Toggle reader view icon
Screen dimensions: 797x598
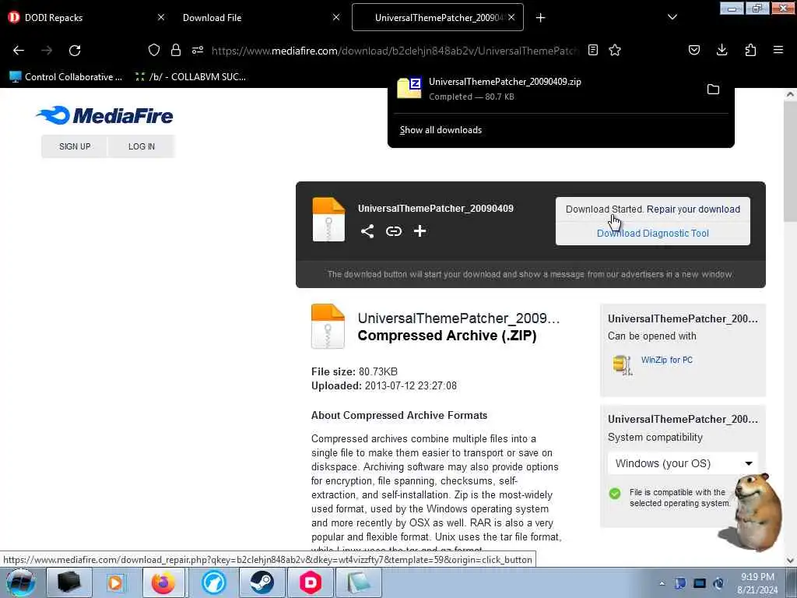pyautogui.click(x=592, y=50)
